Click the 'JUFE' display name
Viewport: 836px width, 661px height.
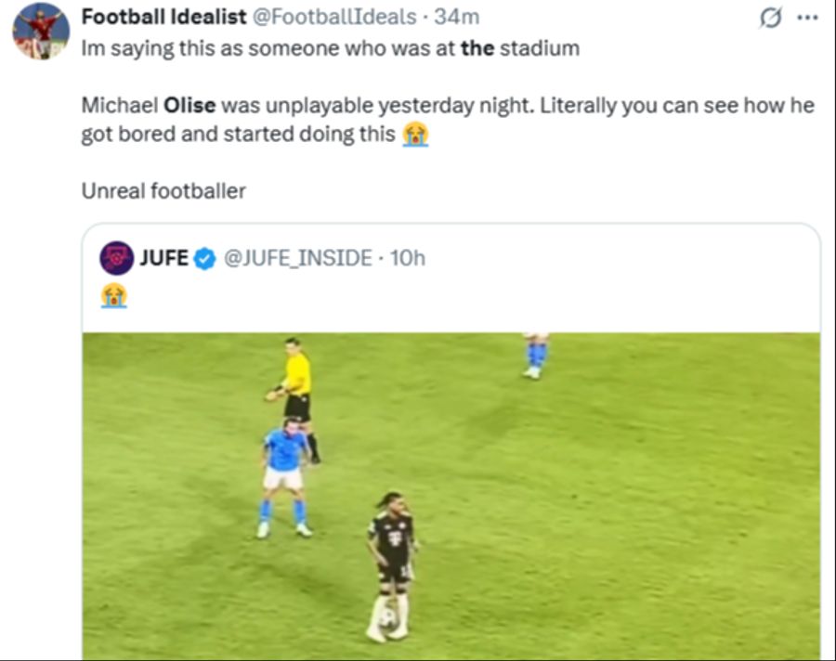point(163,258)
